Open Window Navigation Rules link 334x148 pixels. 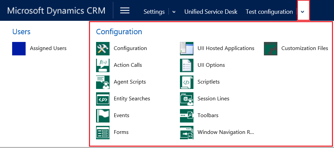(x=226, y=132)
